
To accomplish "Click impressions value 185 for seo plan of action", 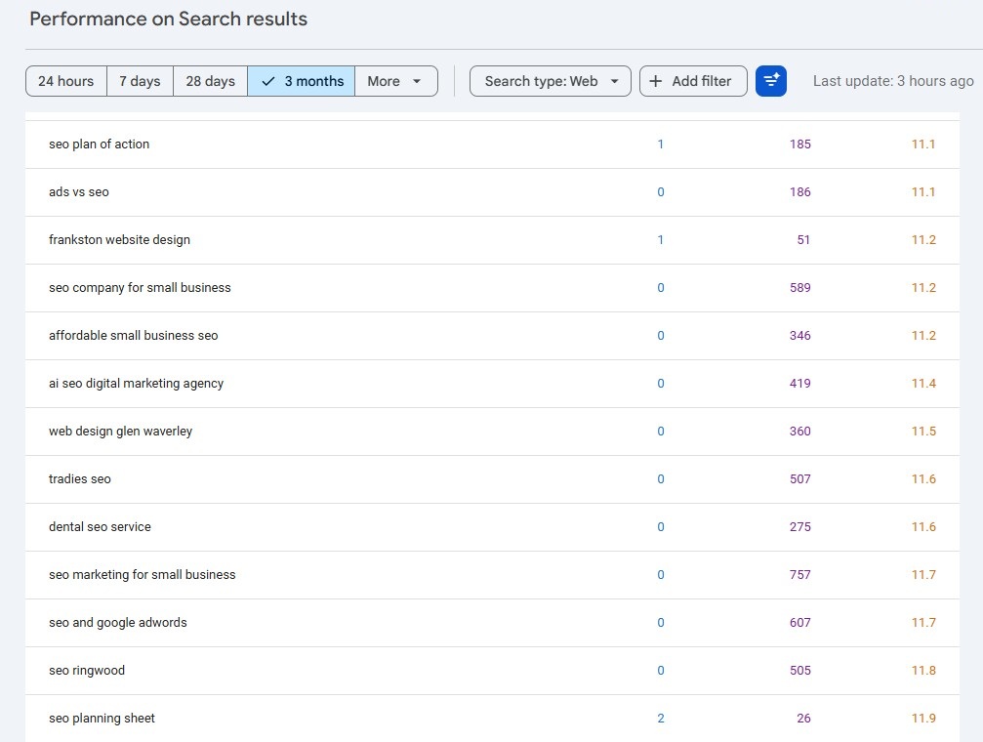I will [x=799, y=144].
